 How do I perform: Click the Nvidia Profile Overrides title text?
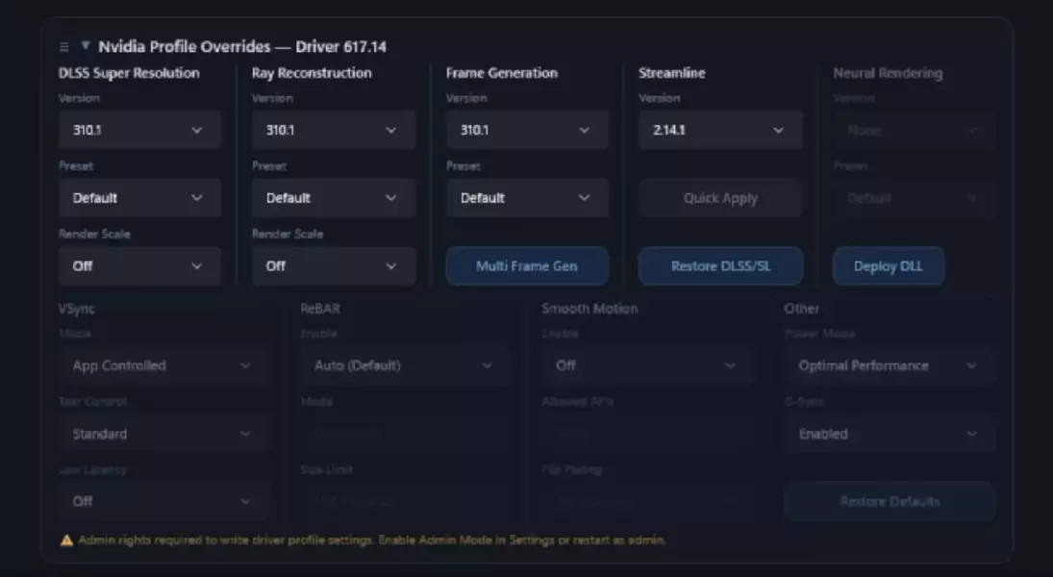pos(242,47)
